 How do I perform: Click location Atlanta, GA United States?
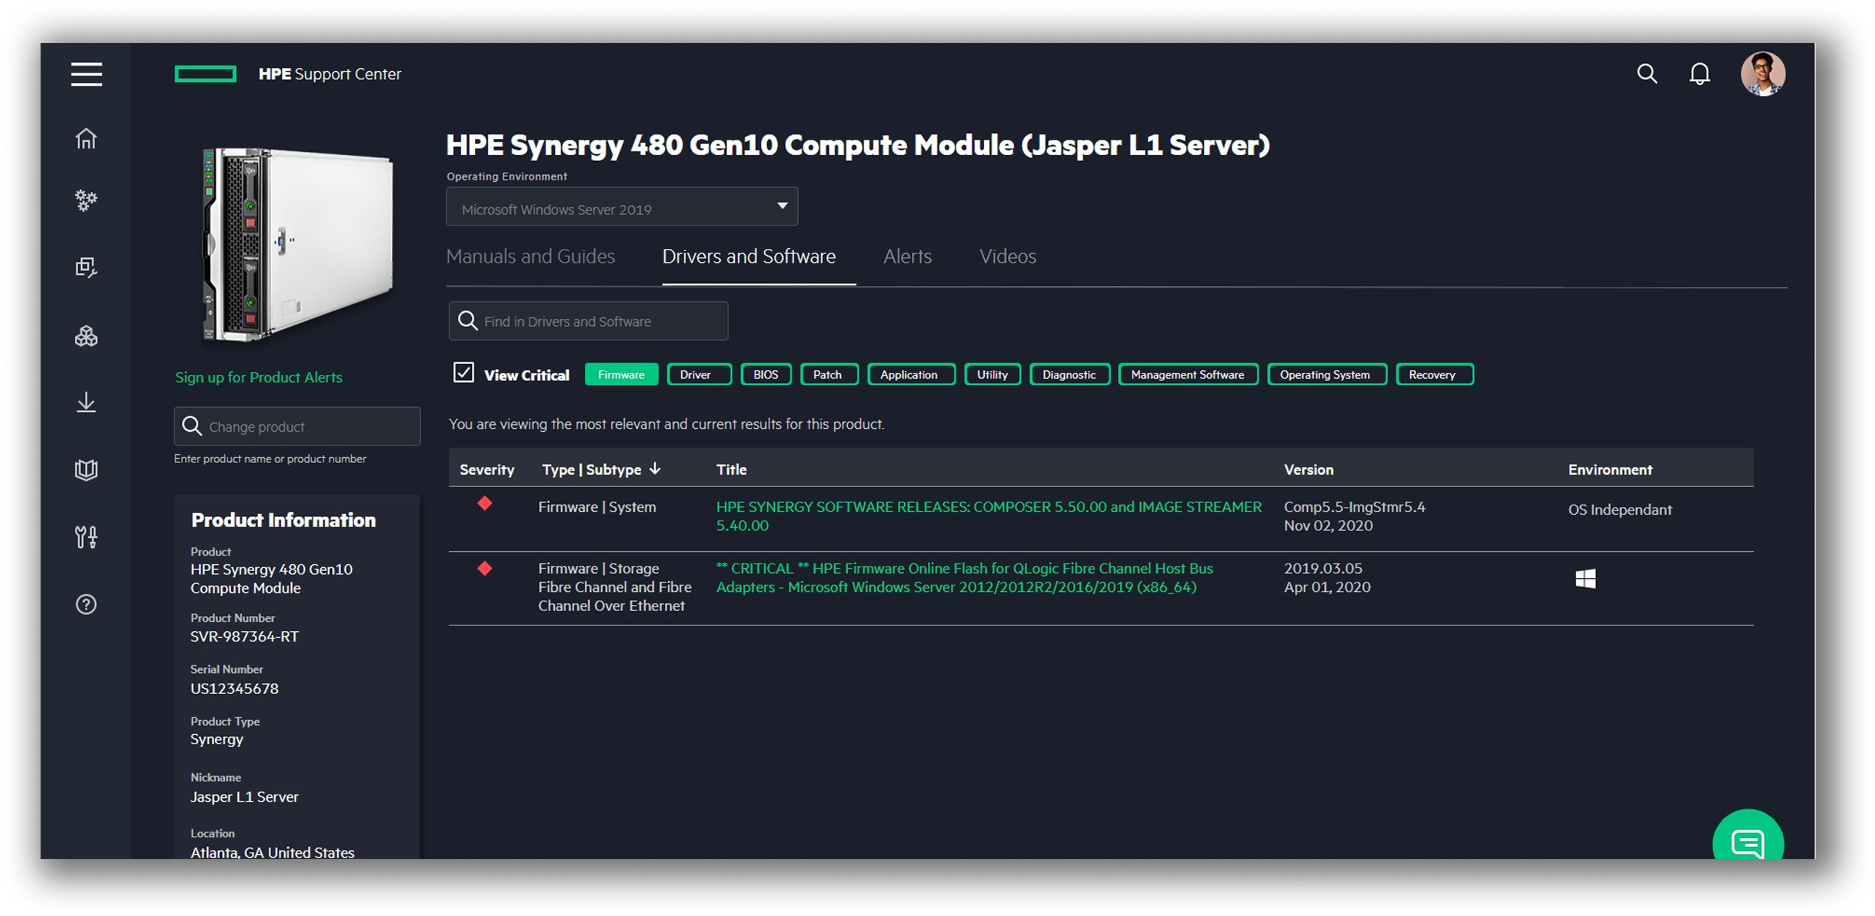click(x=272, y=852)
